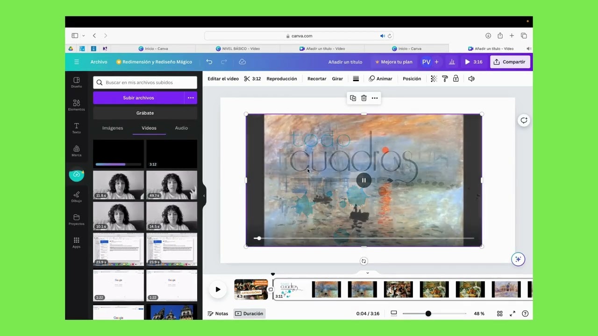Undo the last action

click(209, 62)
